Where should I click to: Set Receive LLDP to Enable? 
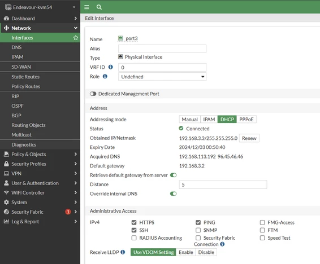pos(185,252)
